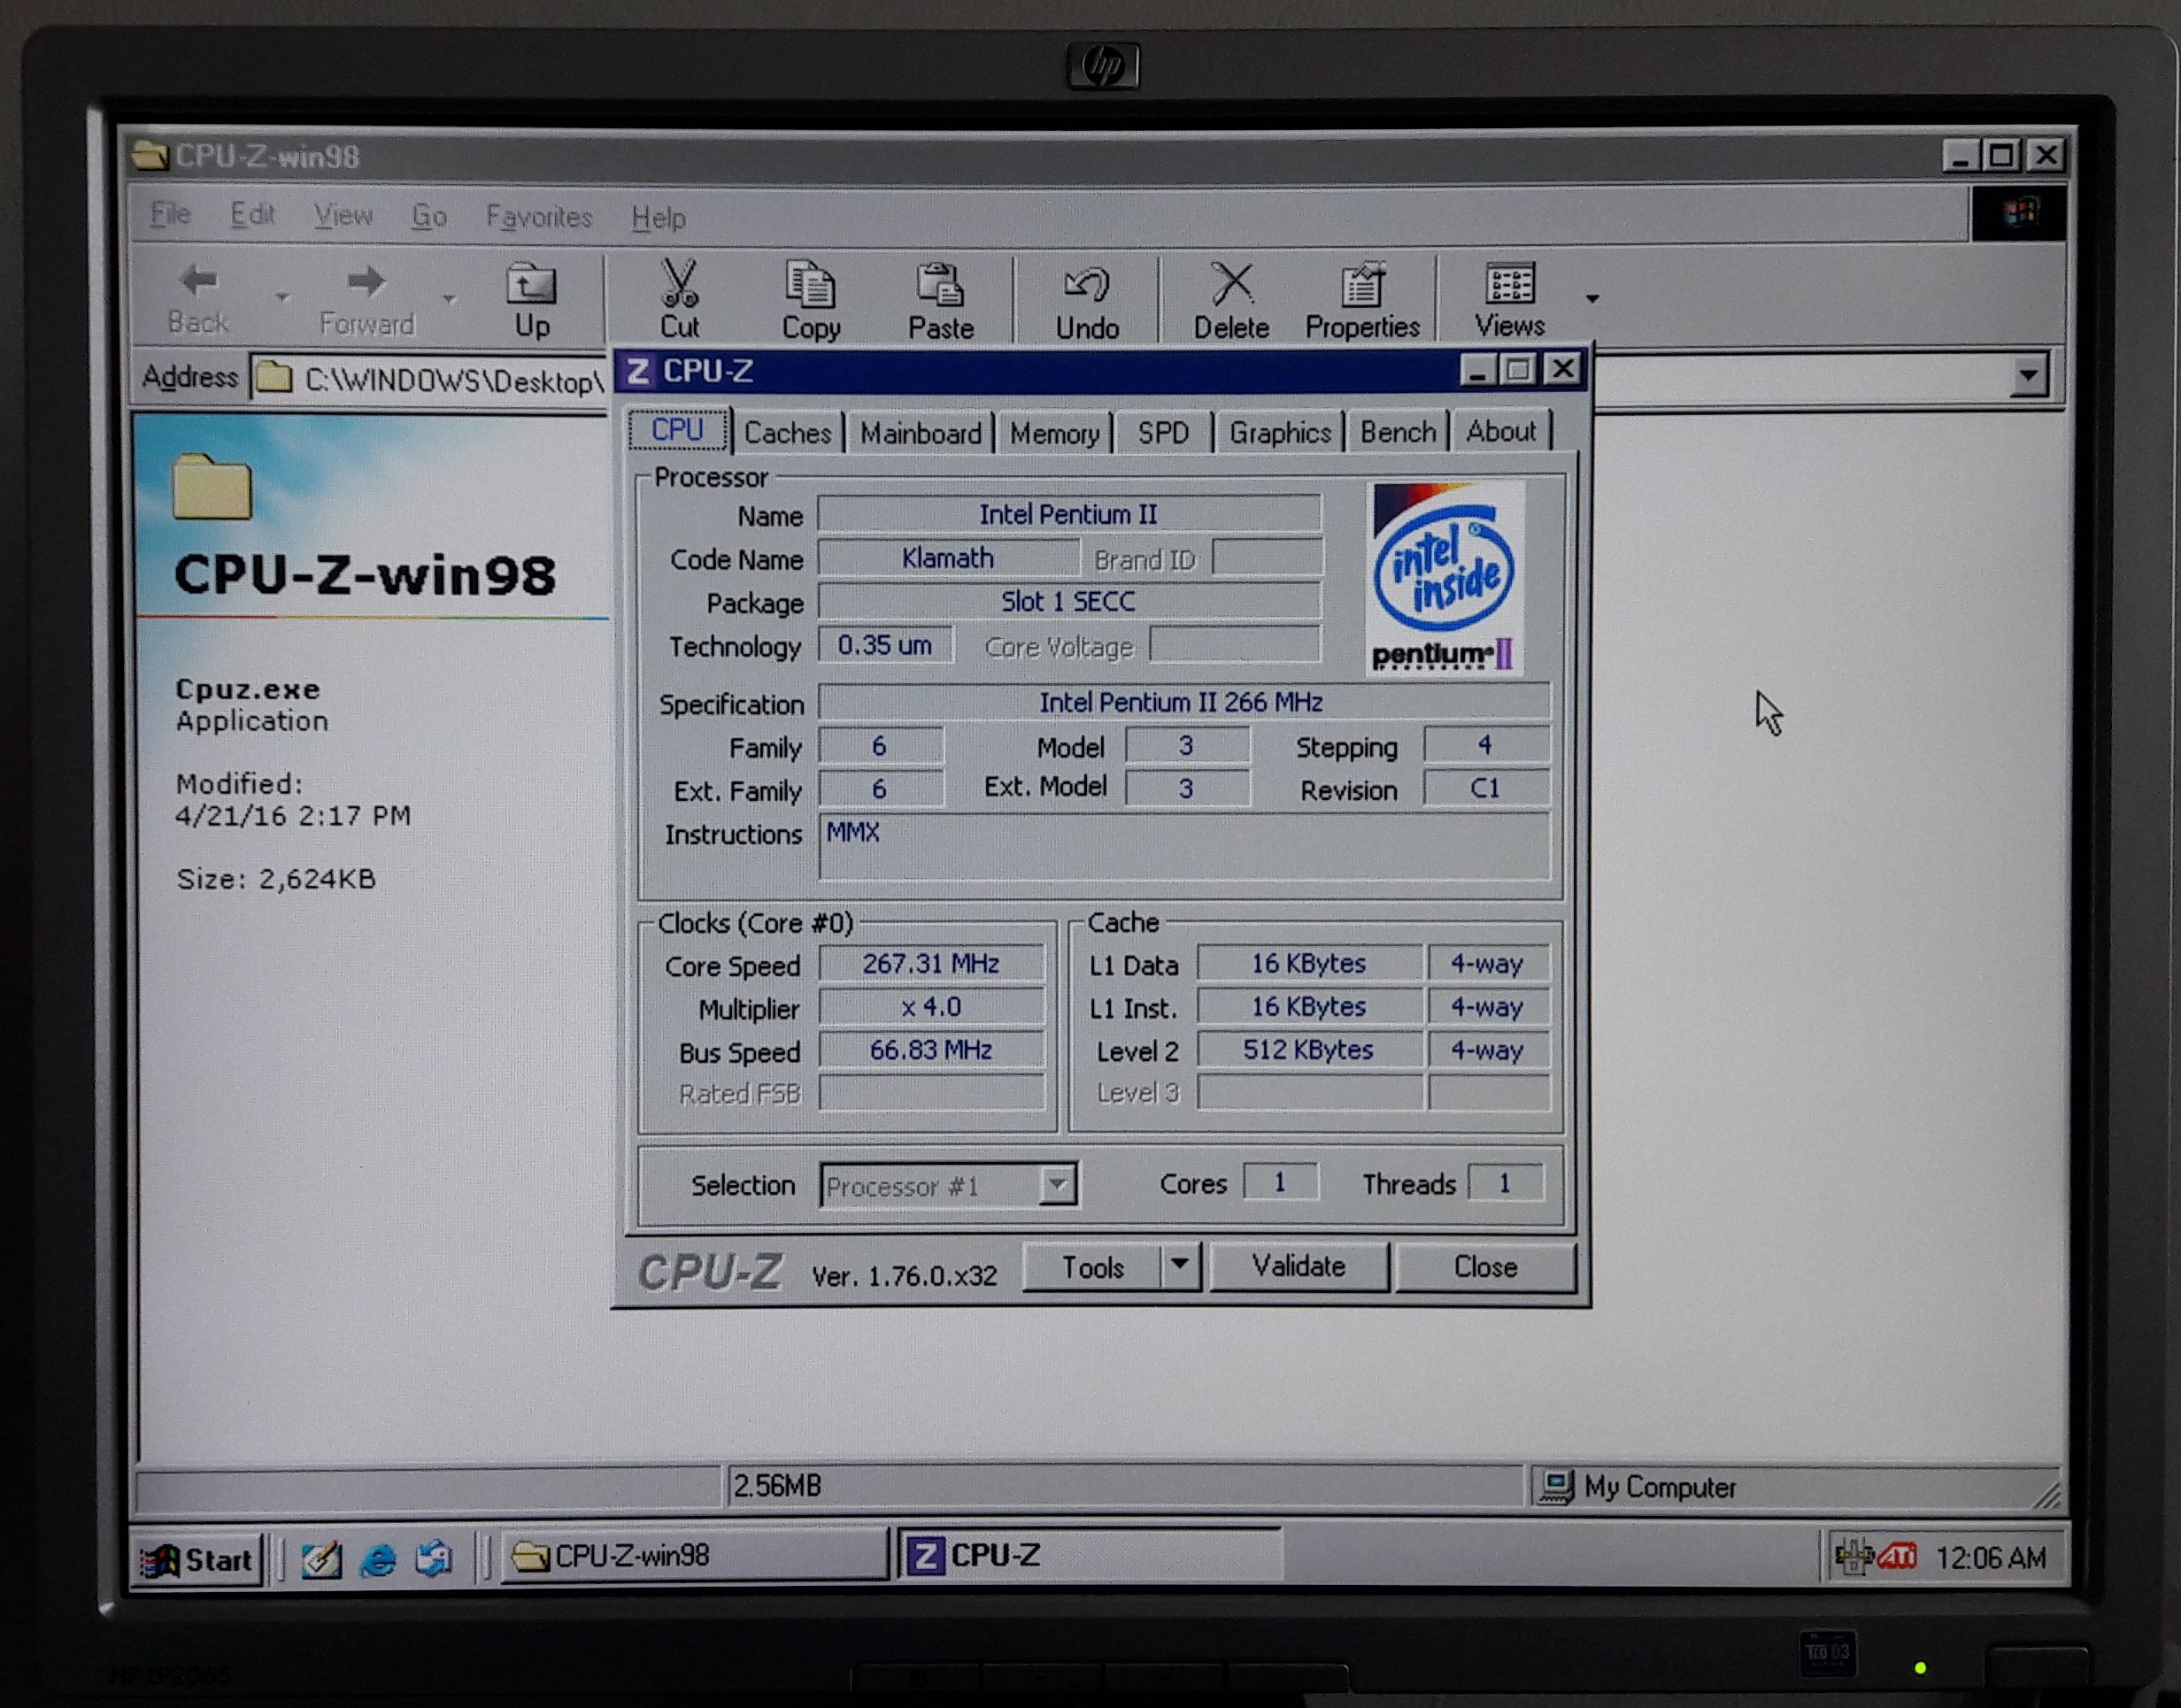
Task: Click the folder icon in Explorer title bar
Action: pos(150,156)
